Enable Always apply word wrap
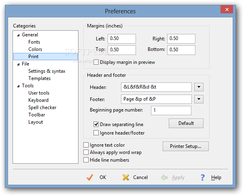 click(x=86, y=152)
